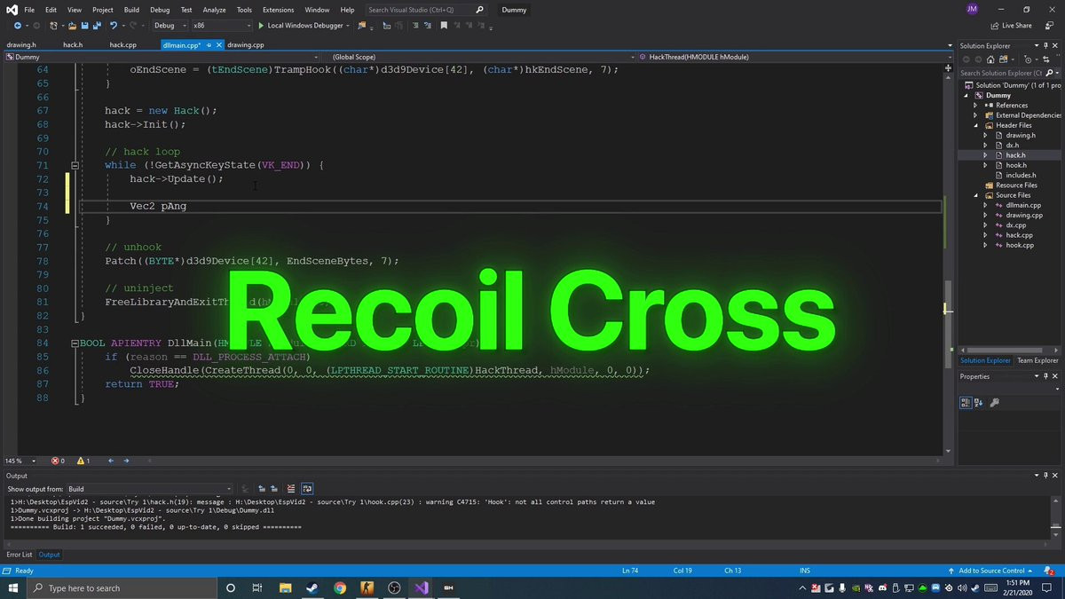Click the Undo arrow in the toolbar

113,26
